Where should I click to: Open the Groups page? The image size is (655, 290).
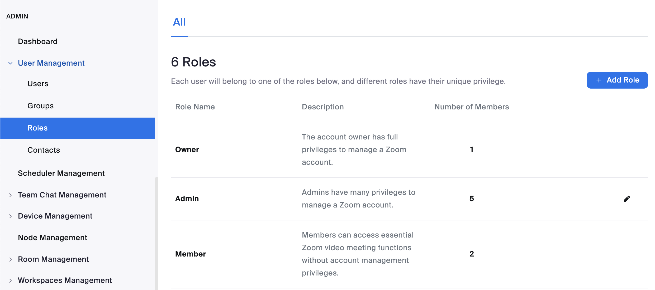click(40, 106)
